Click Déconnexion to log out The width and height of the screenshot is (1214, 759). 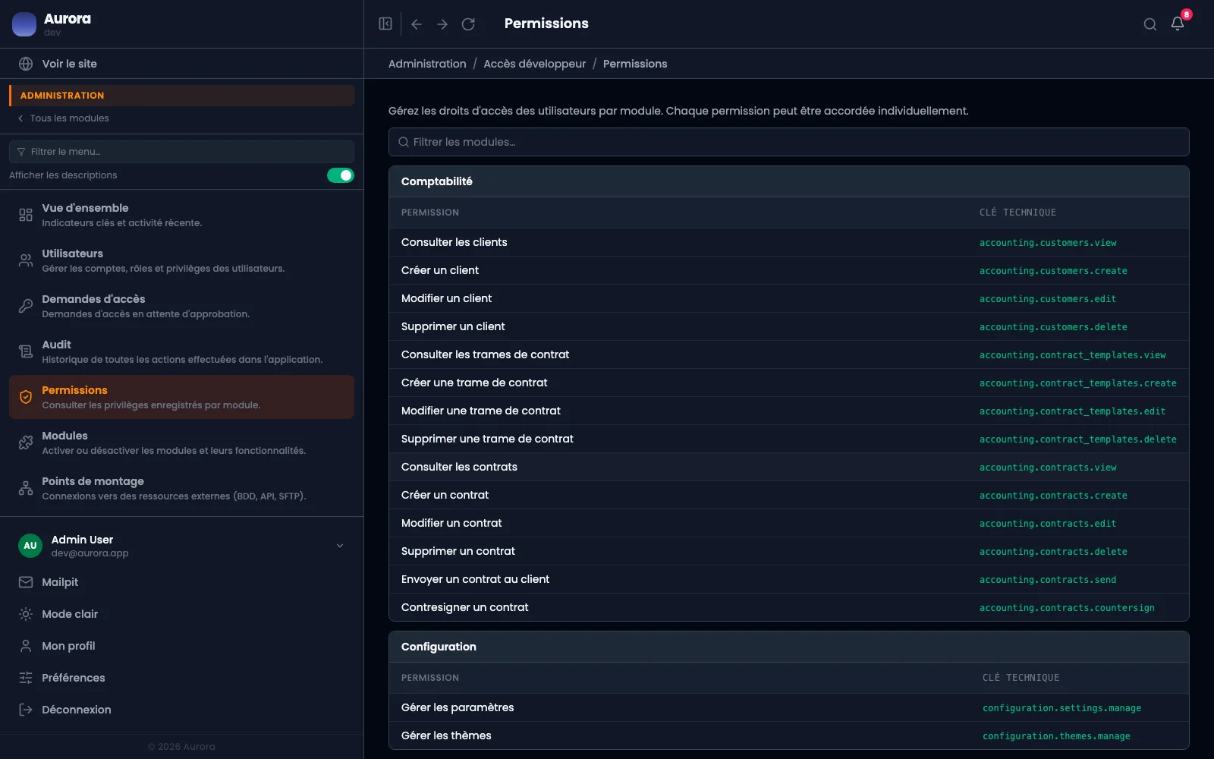pyautogui.click(x=181, y=710)
